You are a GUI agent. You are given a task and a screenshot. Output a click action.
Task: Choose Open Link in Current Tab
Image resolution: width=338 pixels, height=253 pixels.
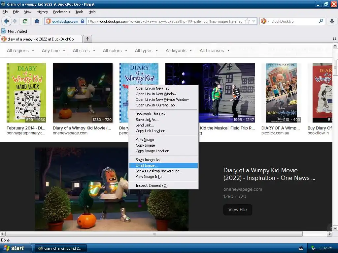click(163, 105)
